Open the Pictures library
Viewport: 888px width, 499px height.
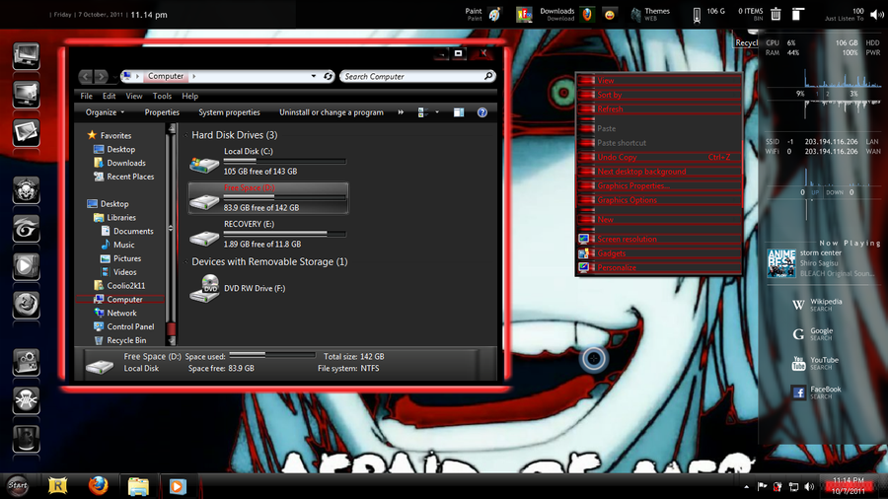(121, 258)
